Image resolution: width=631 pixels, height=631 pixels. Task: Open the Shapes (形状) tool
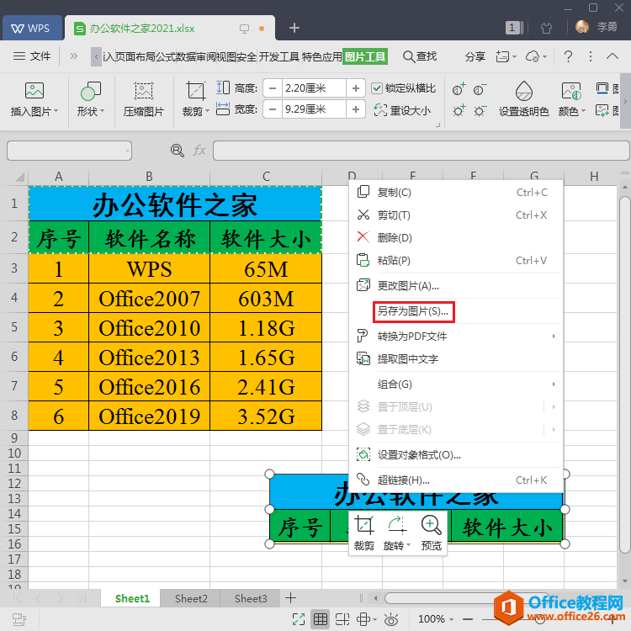(91, 99)
